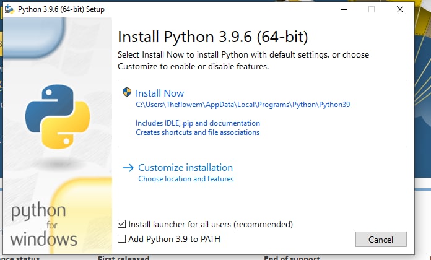Uncheck Install launcher for all users

(121, 224)
